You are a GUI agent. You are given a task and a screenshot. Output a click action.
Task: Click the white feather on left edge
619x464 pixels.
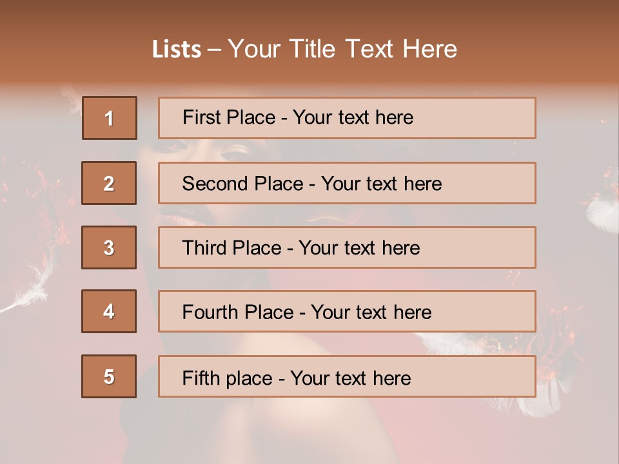pyautogui.click(x=26, y=298)
